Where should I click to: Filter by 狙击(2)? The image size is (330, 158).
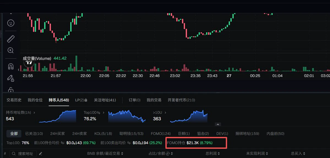point(203,134)
